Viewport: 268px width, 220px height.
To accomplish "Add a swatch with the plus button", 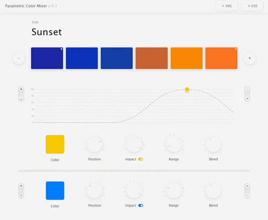I will click(x=250, y=58).
